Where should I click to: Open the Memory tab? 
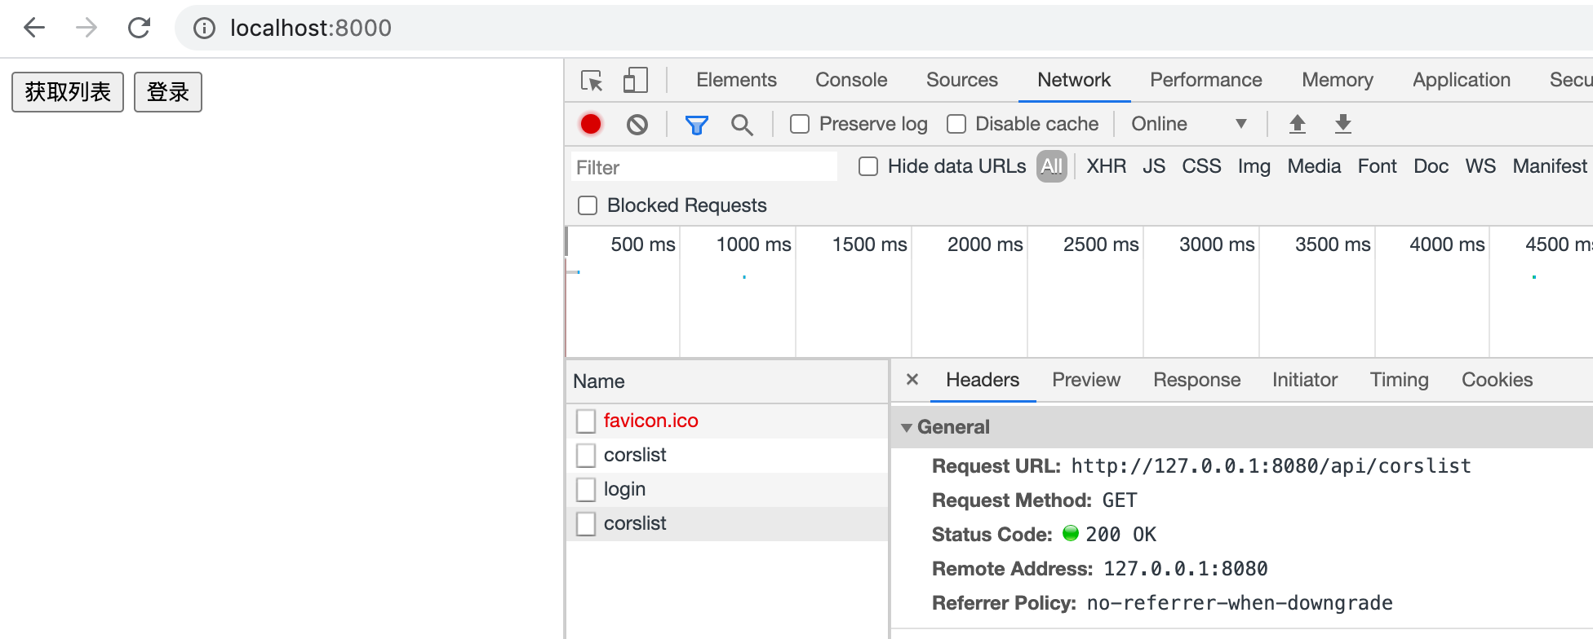click(1338, 80)
